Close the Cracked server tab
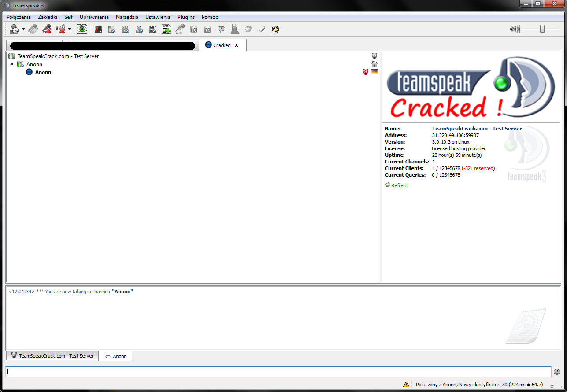Screen dimensions: 567x392 click(x=237, y=45)
